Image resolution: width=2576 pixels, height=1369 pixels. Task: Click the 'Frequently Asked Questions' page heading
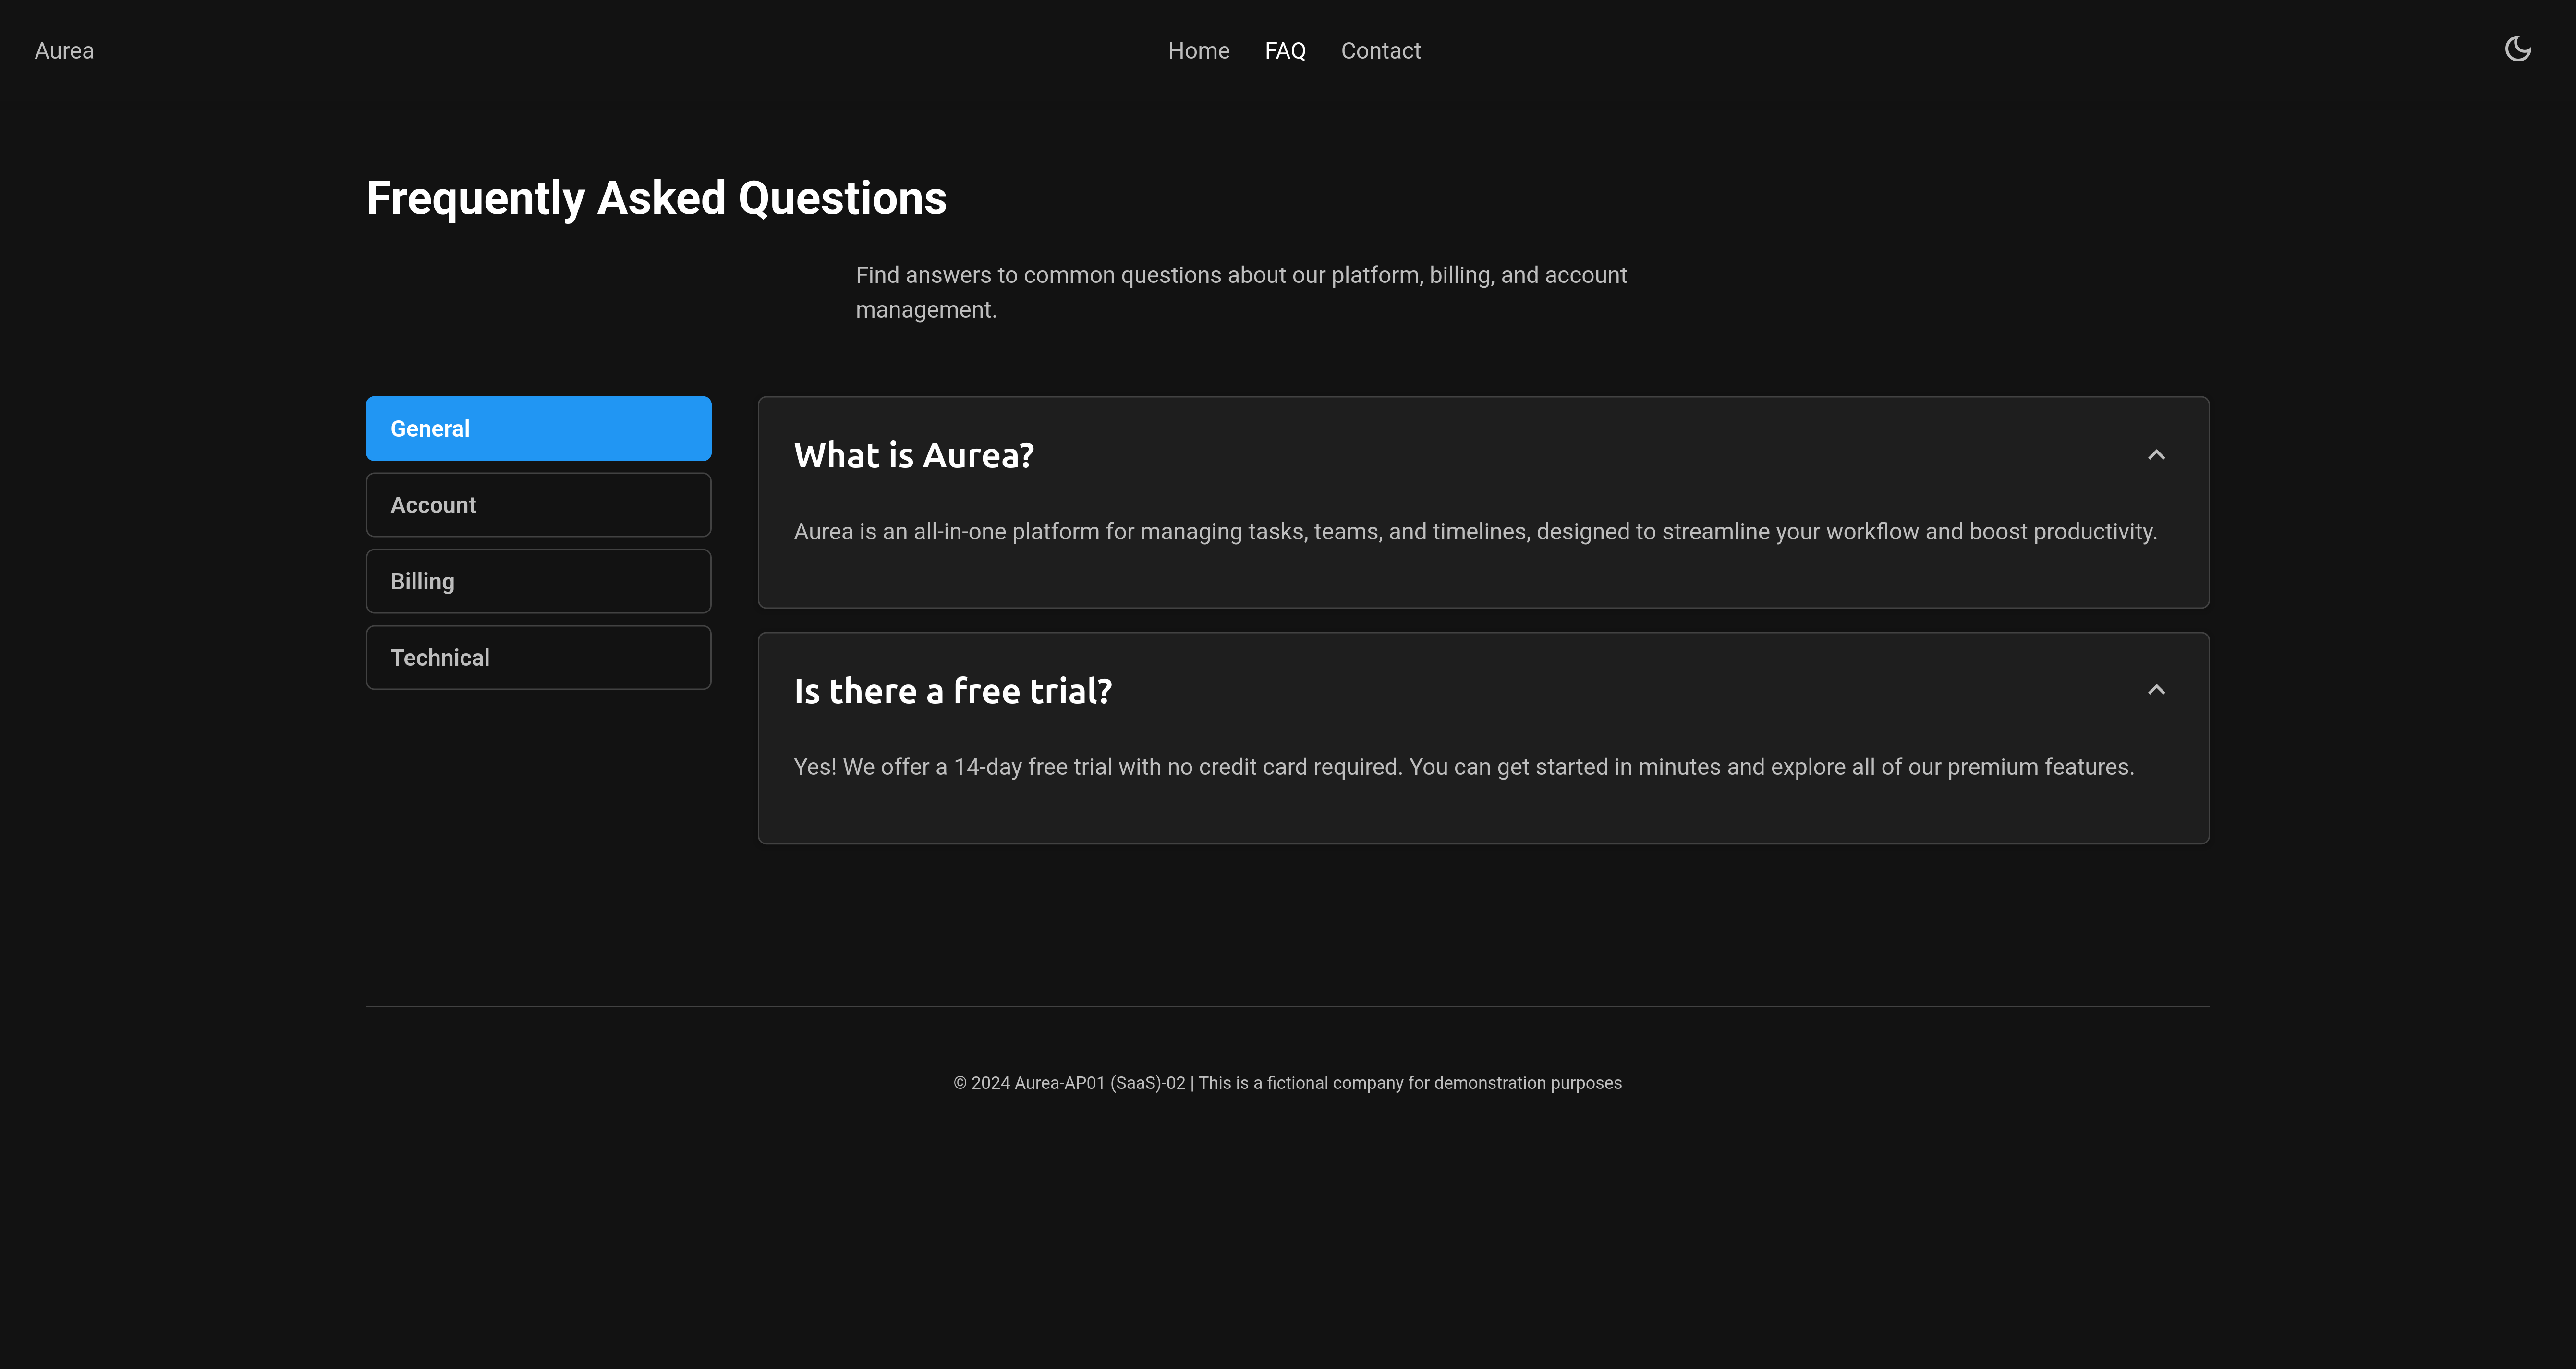coord(656,198)
